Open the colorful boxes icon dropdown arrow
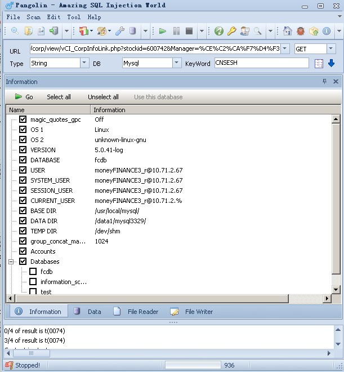This screenshot has width=344, height=372. [91, 31]
